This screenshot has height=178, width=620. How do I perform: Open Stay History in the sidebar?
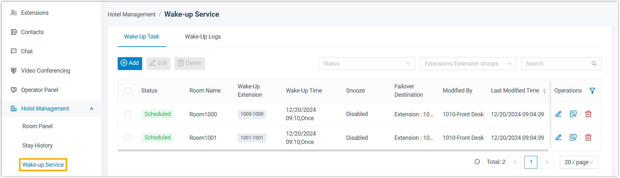point(38,146)
